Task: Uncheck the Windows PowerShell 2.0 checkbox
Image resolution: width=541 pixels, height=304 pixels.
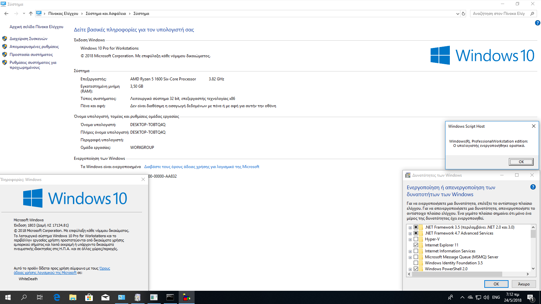Action: click(416, 269)
